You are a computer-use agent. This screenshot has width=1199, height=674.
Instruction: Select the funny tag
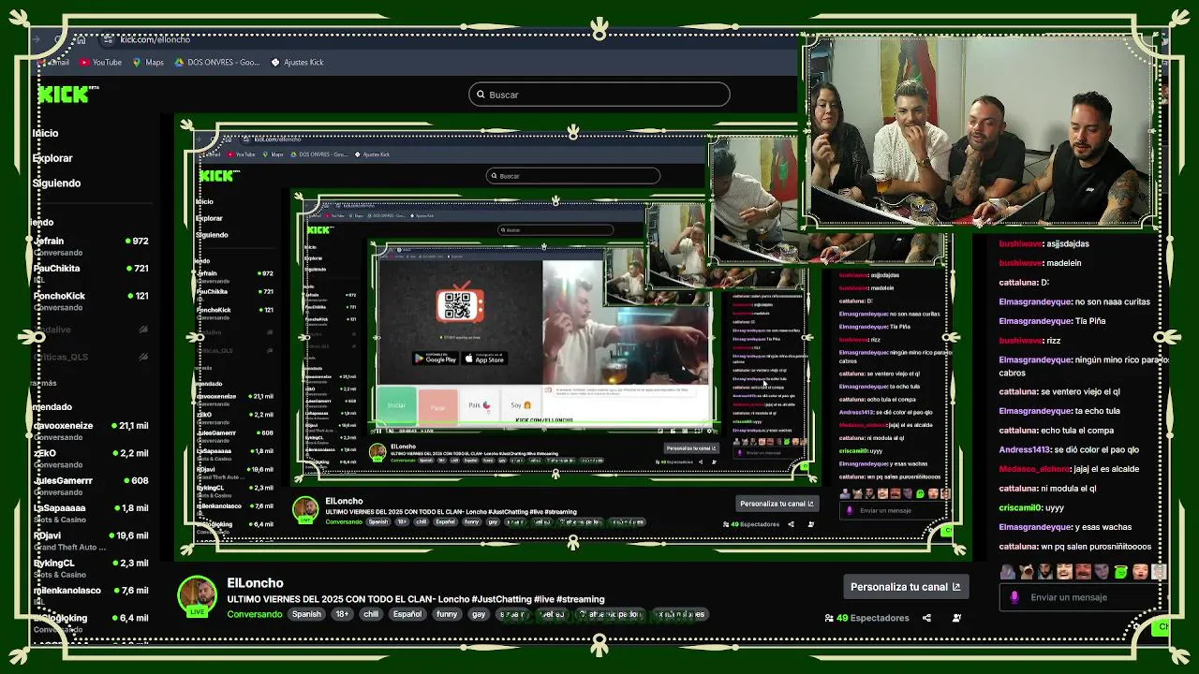(447, 614)
